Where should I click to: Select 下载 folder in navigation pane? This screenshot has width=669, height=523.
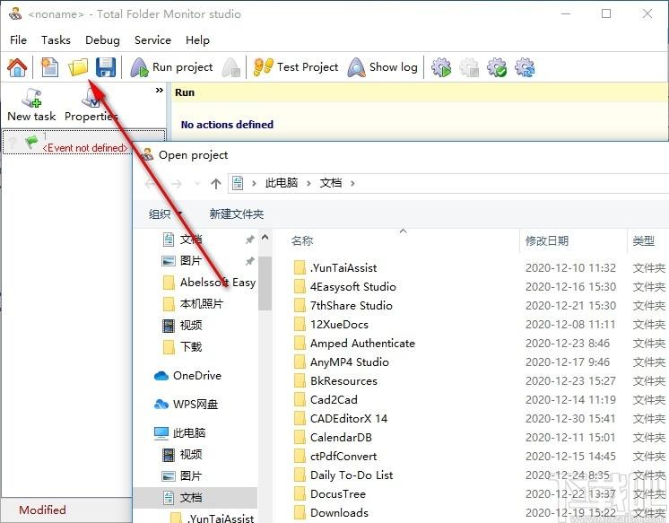183,346
